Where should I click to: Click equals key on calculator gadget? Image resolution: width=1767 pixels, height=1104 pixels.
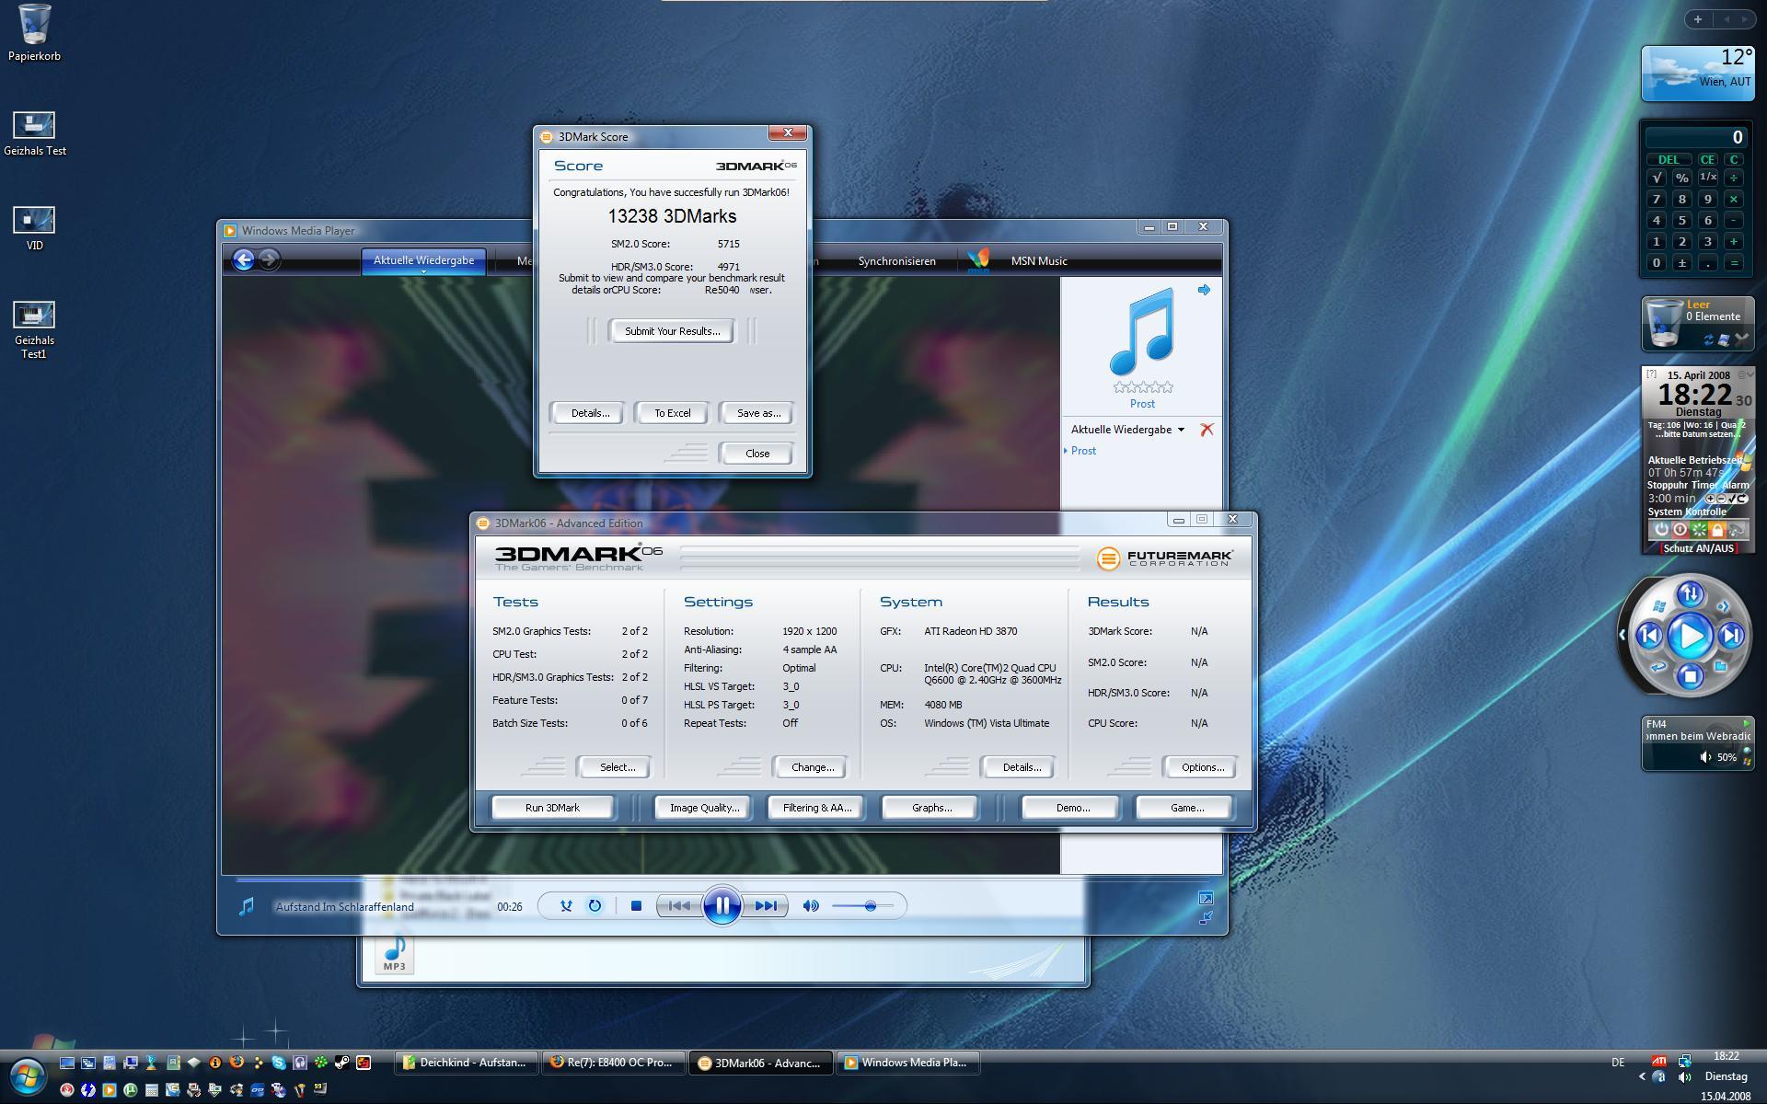click(x=1734, y=262)
